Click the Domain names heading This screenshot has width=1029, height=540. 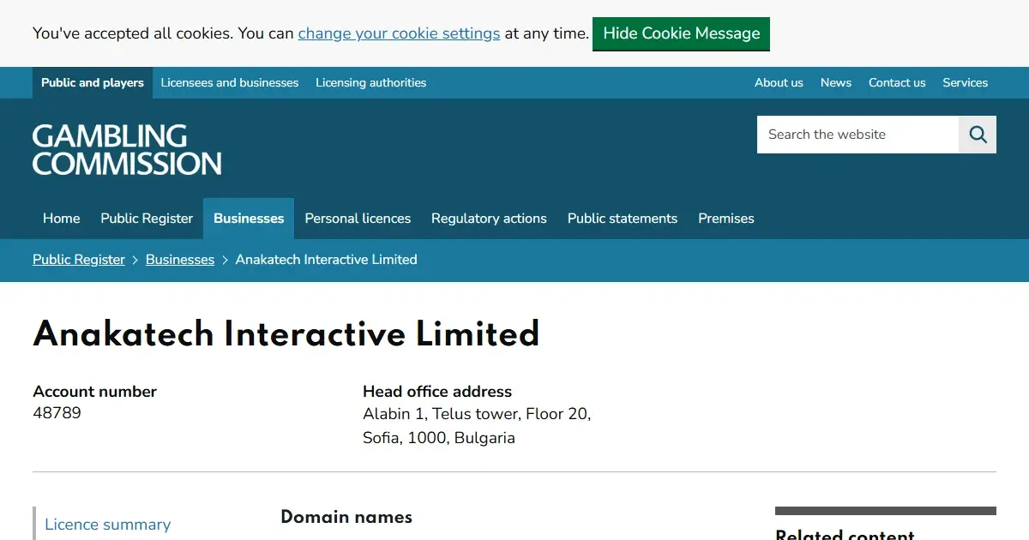346,517
